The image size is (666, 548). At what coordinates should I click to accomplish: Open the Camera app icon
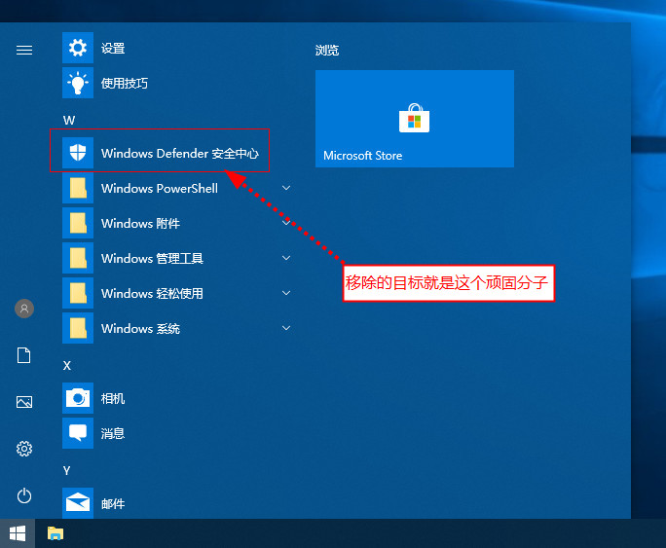[77, 398]
